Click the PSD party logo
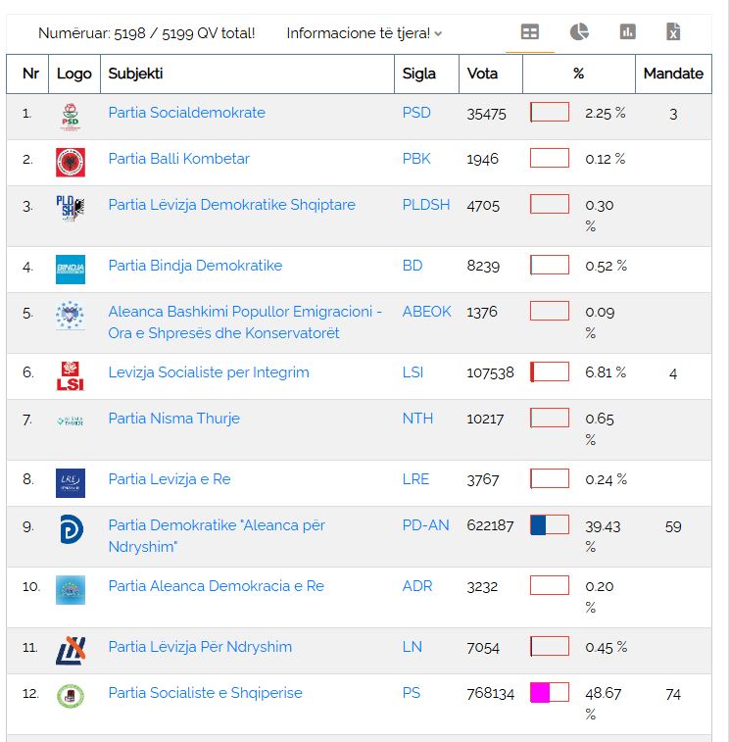729x742 pixels. click(70, 117)
